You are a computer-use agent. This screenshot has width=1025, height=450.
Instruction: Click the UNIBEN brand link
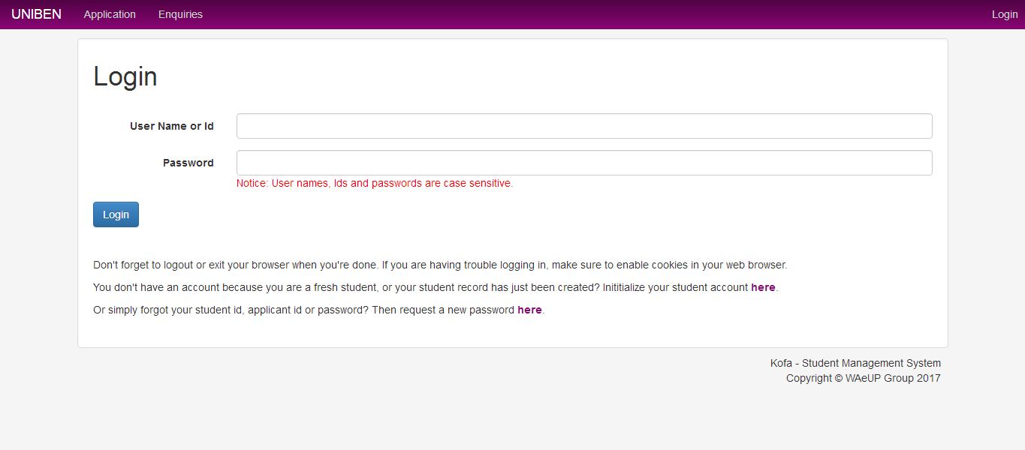36,14
